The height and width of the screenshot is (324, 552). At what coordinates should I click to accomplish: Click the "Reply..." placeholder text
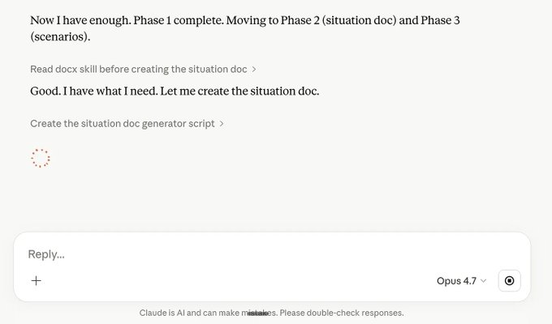pos(46,254)
